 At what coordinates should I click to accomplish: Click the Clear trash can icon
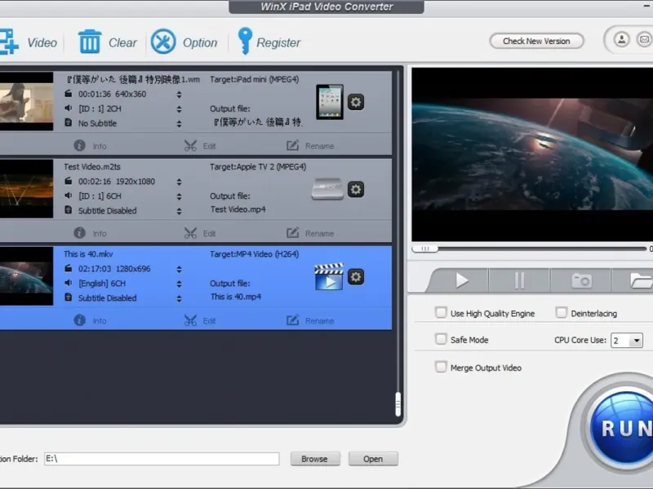click(x=90, y=42)
